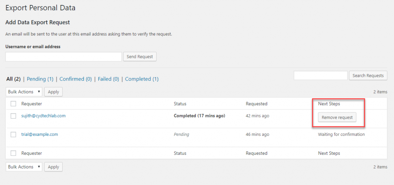Open the top Bulk Actions dropdown
The height and width of the screenshot is (185, 394).
pos(24,92)
